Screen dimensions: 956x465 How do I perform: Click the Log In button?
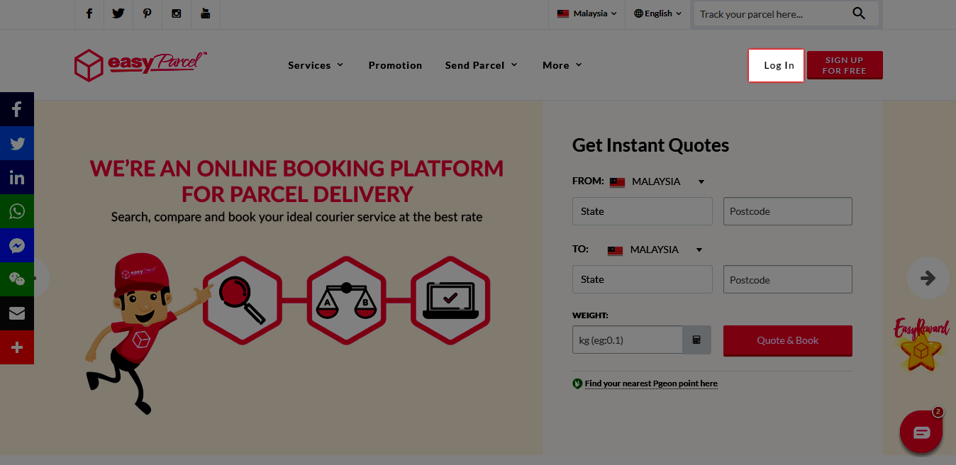pyautogui.click(x=776, y=65)
